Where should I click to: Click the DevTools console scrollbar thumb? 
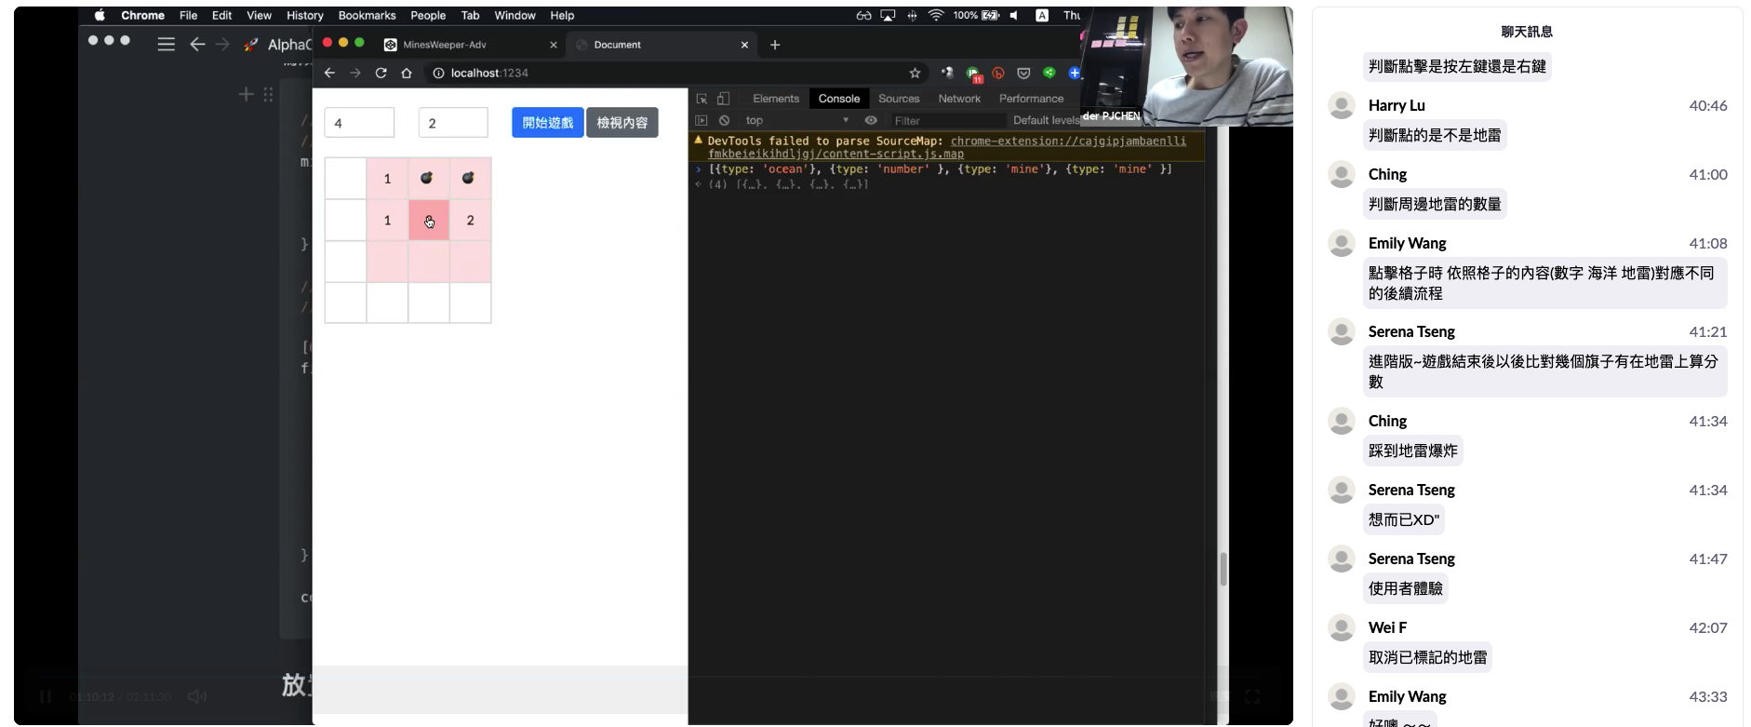[x=1223, y=569]
